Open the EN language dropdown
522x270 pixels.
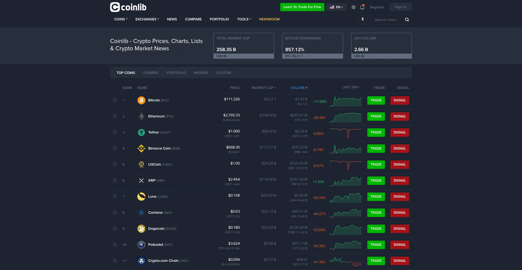(x=336, y=7)
